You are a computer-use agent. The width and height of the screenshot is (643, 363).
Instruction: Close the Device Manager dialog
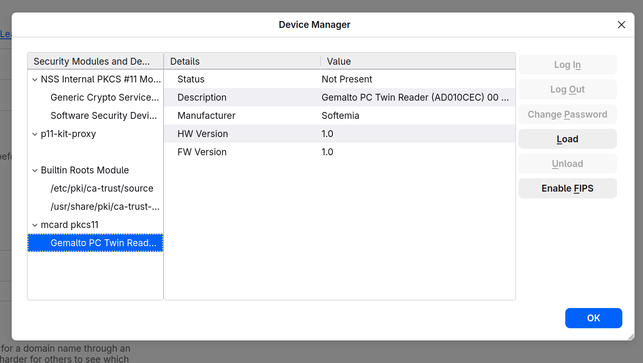point(622,25)
